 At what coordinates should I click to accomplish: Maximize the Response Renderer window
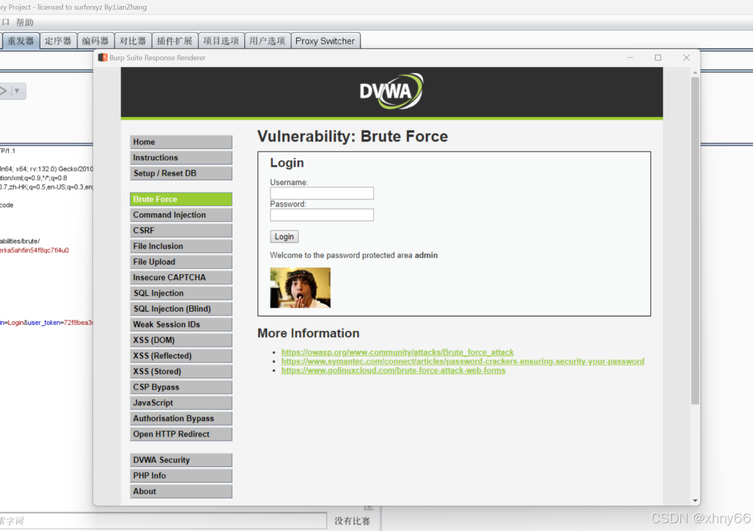[x=658, y=58]
